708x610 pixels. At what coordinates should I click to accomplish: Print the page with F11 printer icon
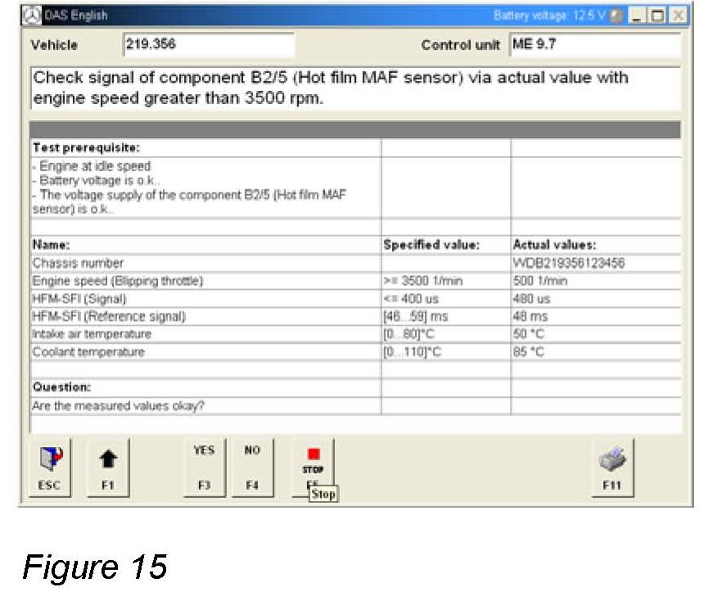612,468
